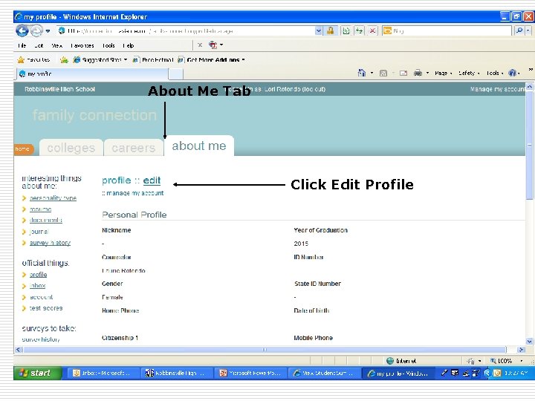
Task: Open the Suggested Sites dropdown
Action: pyautogui.click(x=100, y=59)
